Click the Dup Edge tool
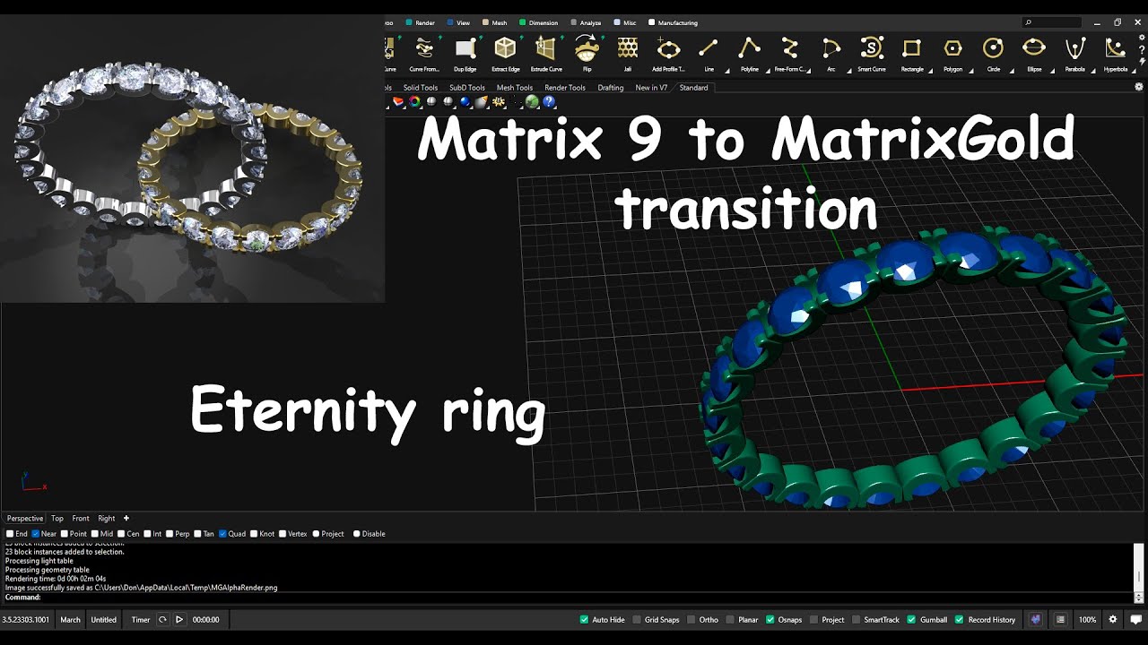Screen dimensions: 1148x645 pyautogui.click(x=465, y=48)
